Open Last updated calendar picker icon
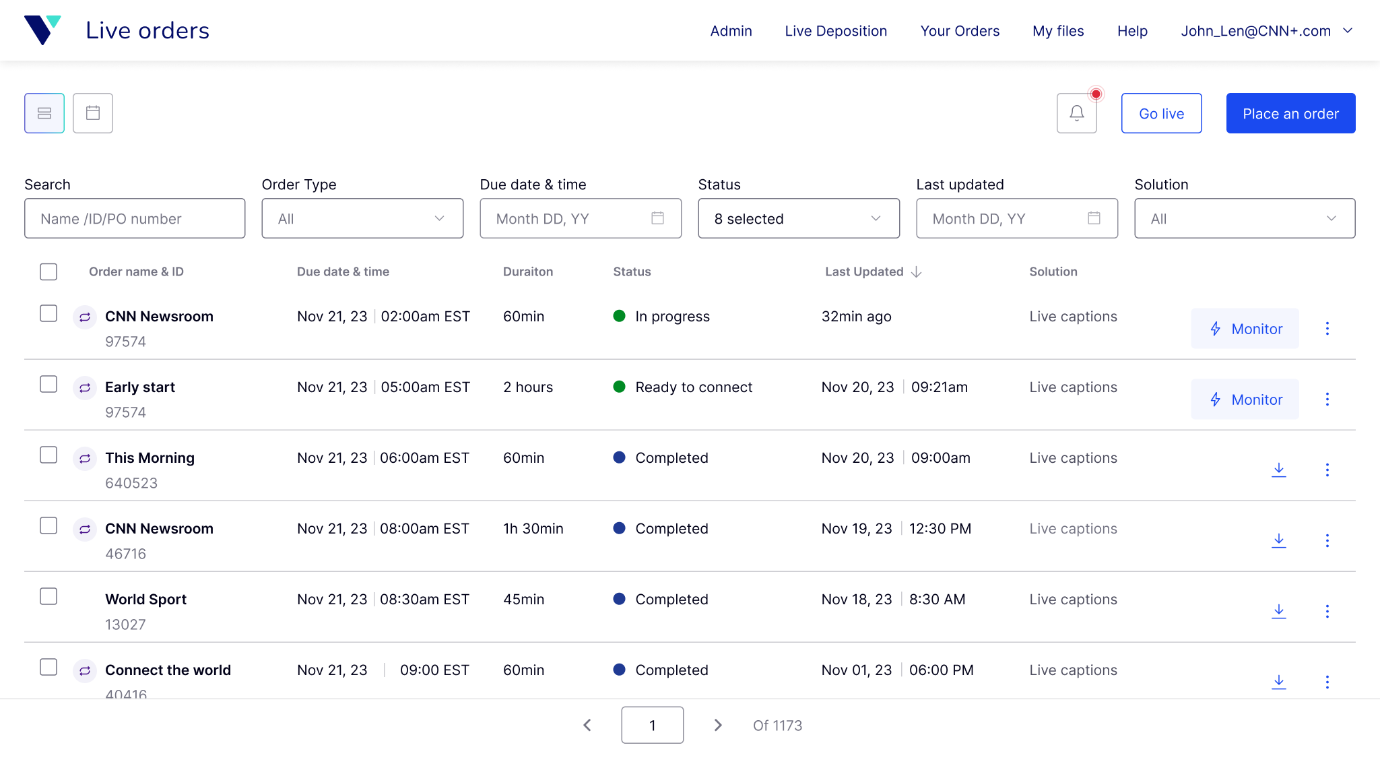Screen dimensions: 1380x768 pyautogui.click(x=1094, y=218)
